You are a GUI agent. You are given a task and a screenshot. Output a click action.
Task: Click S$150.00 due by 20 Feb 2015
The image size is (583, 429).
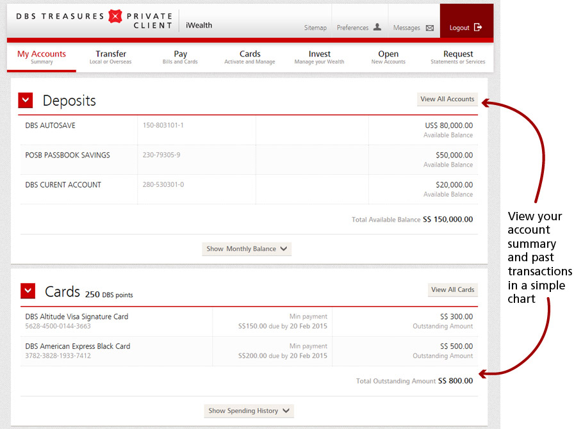click(x=283, y=326)
